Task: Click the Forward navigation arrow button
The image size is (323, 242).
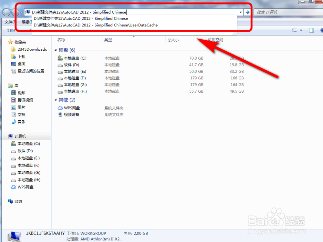Action: 16,12
